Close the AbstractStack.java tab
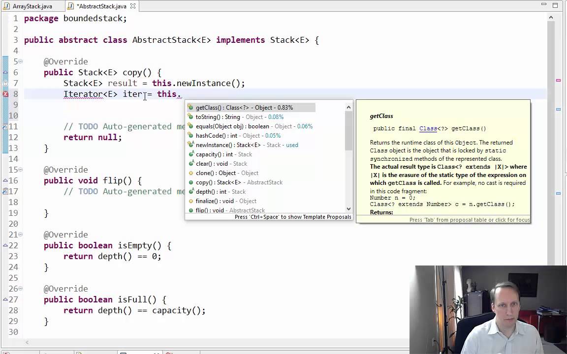Image resolution: width=567 pixels, height=354 pixels. (133, 6)
